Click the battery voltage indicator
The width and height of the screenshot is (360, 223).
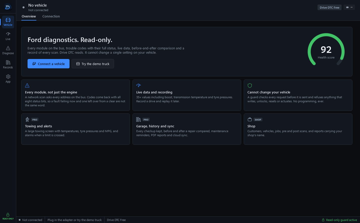point(349,7)
